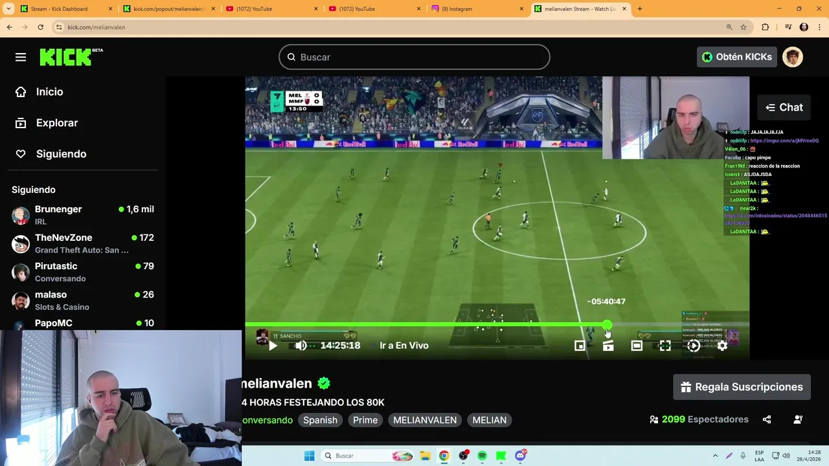
Task: Open File Explorer from taskbar
Action: pos(425,456)
